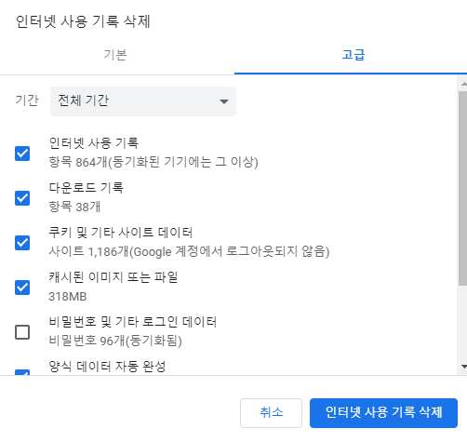Click the 항목 864개 description text
467x442 pixels.
(153, 162)
